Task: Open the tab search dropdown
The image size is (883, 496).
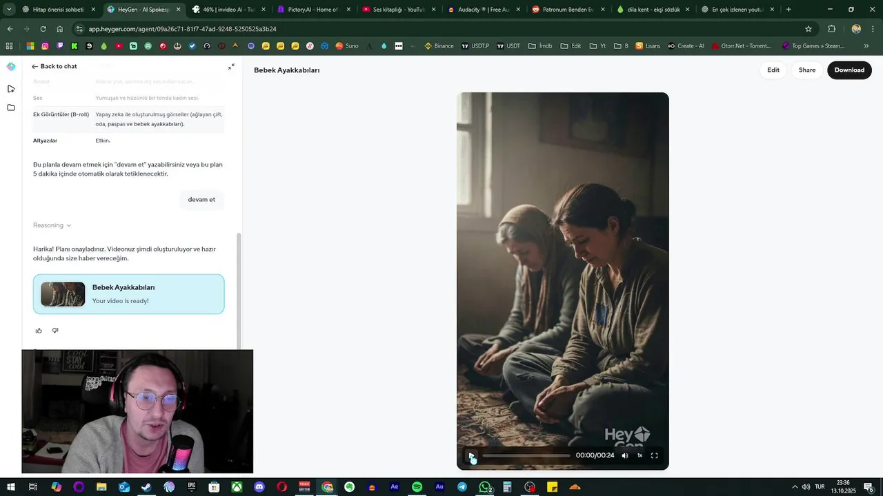Action: (8, 10)
